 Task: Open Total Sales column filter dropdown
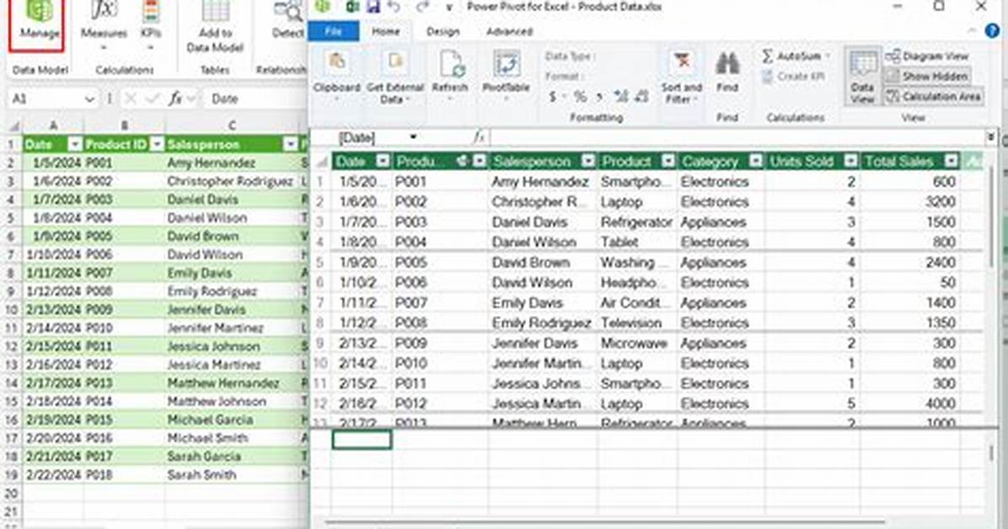tap(951, 162)
